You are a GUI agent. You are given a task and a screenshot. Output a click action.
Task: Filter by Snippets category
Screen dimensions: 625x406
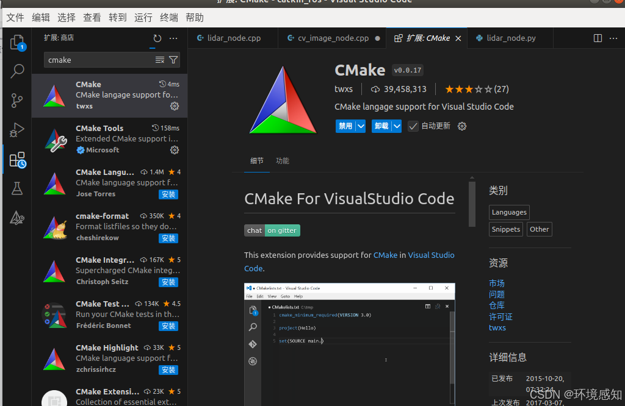[506, 229]
